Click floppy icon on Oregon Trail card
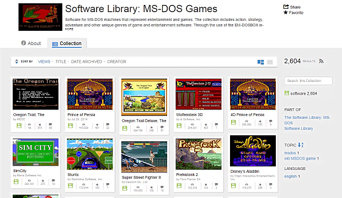 tap(19, 126)
